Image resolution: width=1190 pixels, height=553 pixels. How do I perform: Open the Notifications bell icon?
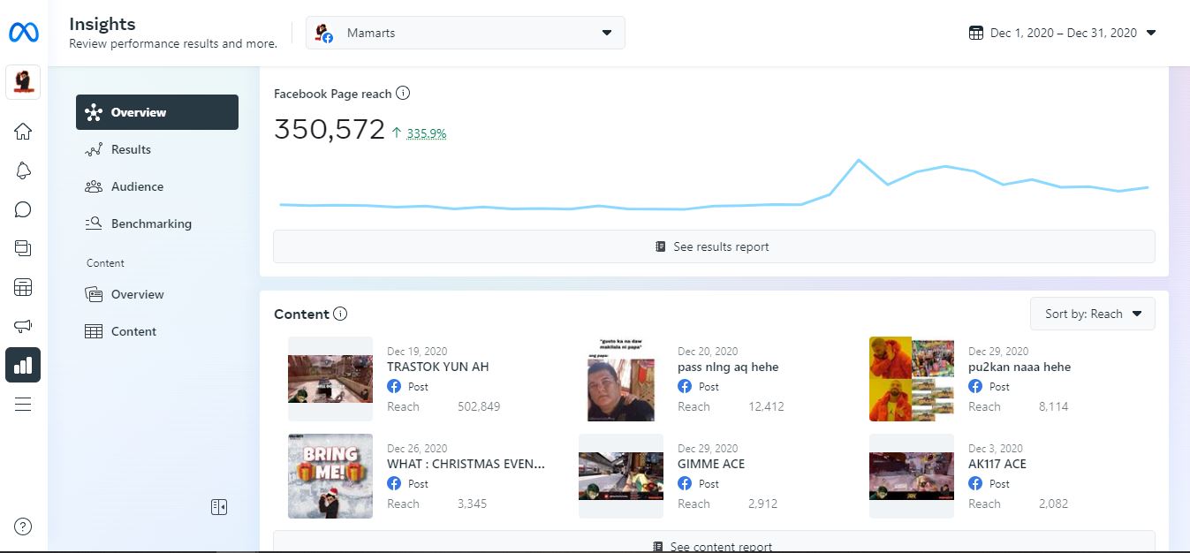(x=23, y=170)
